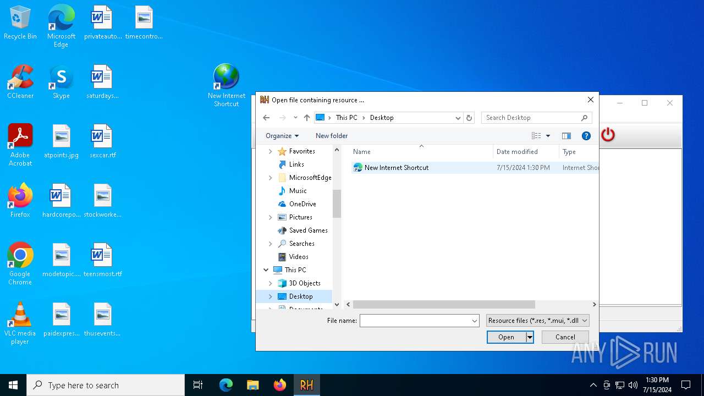Open File name history dropdown arrow
The width and height of the screenshot is (704, 396).
point(475,321)
